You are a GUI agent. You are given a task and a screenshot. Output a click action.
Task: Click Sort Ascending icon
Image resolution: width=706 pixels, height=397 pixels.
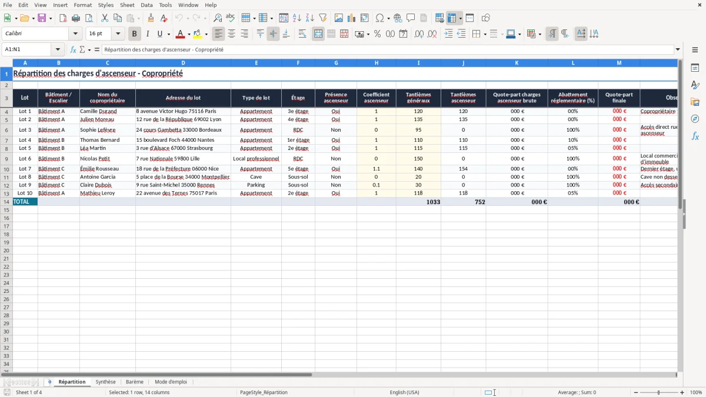tap(297, 18)
